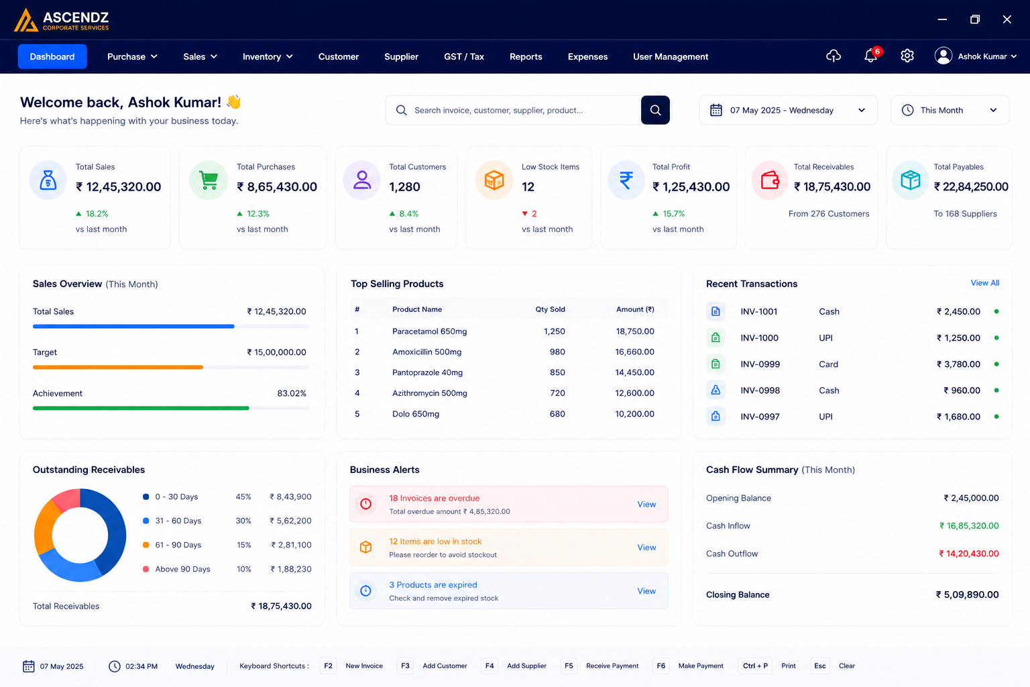
Task: Click the Ascendz logo
Action: [61, 20]
